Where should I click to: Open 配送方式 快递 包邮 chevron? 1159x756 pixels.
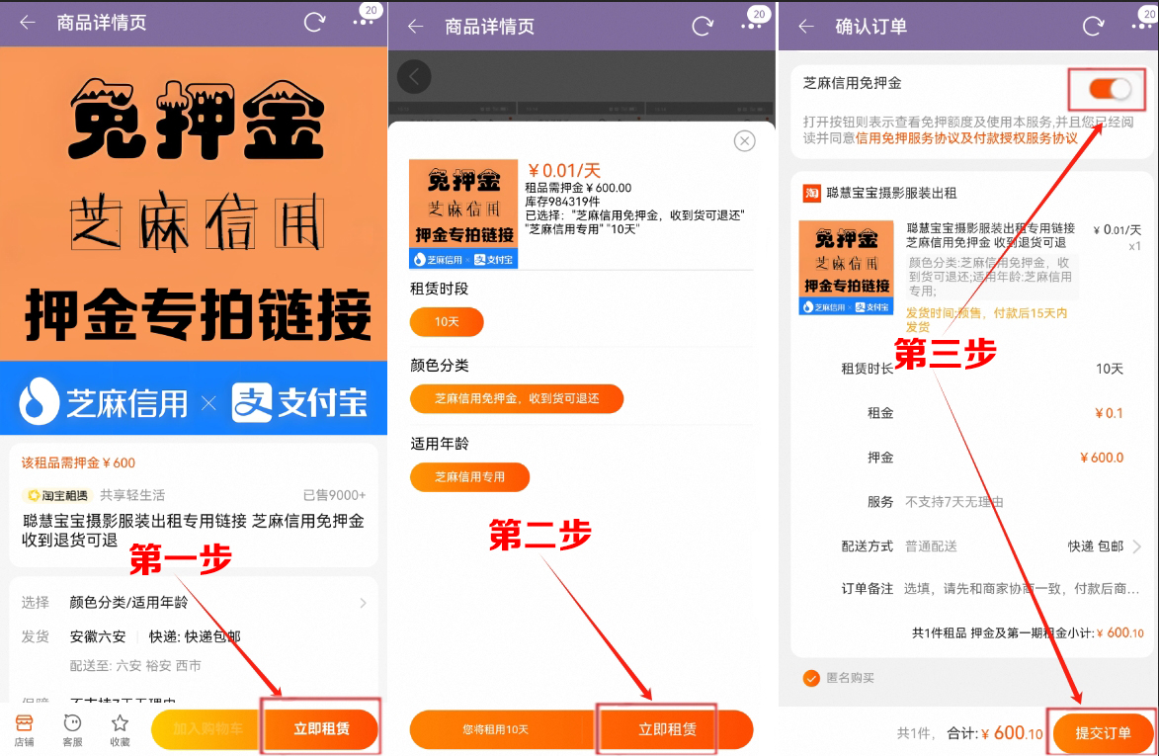[x=1137, y=546]
